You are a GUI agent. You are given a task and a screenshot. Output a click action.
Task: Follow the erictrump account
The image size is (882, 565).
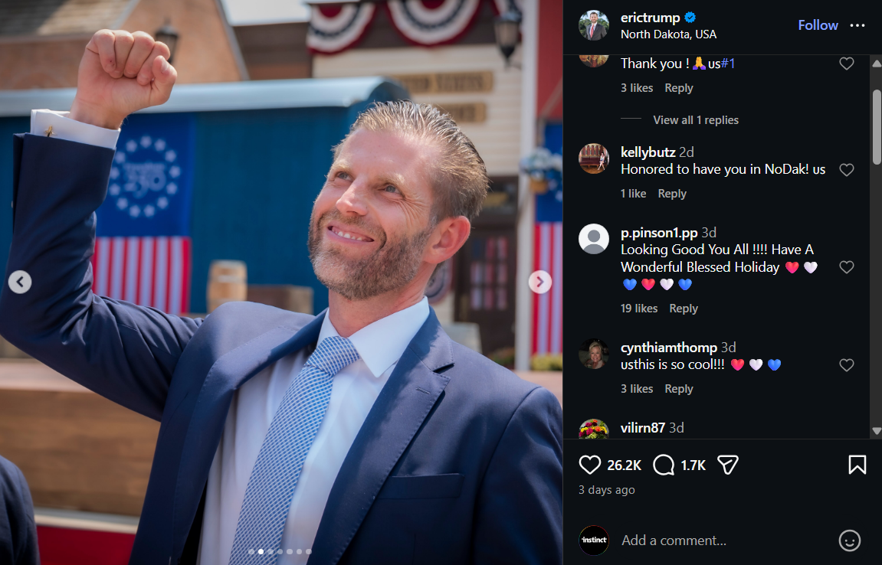tap(818, 25)
